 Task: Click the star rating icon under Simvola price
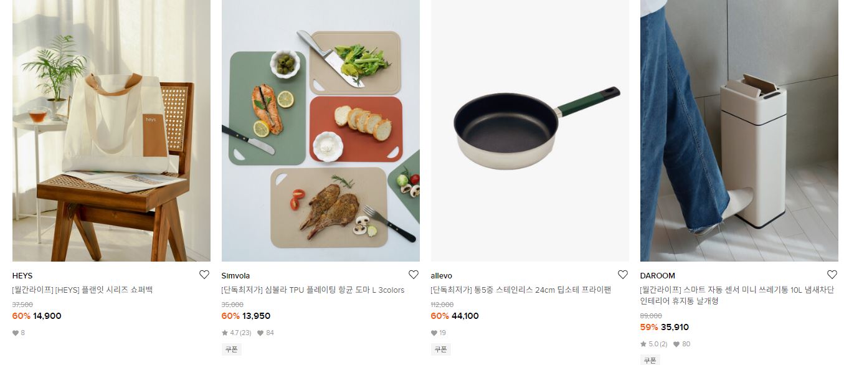coord(225,333)
